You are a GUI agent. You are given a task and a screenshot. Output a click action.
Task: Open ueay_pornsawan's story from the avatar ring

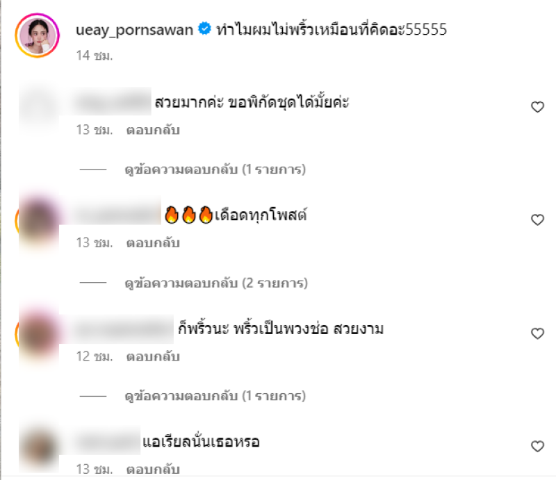pos(38,35)
